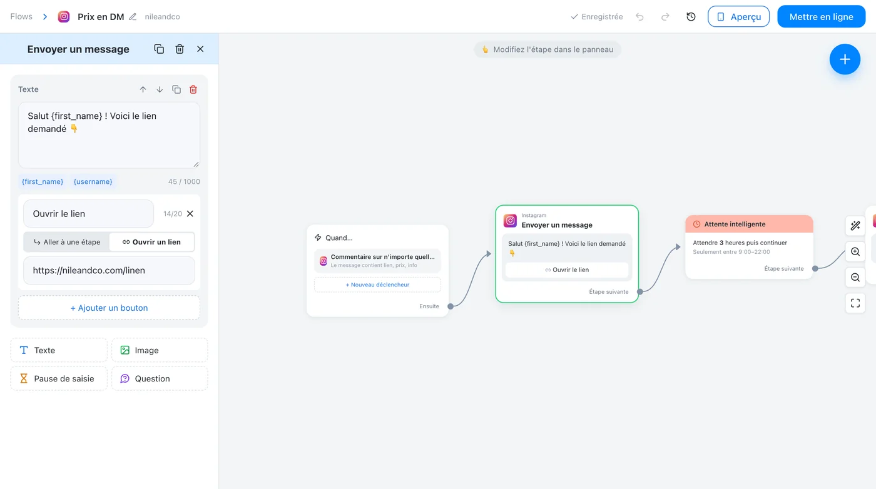This screenshot has width=876, height=489.
Task: Select the Commentaire trigger card
Action: coord(377,261)
